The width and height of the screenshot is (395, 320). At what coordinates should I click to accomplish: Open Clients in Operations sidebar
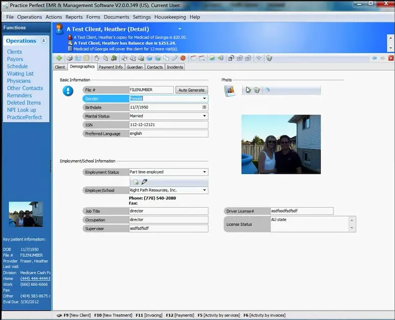[x=14, y=52]
